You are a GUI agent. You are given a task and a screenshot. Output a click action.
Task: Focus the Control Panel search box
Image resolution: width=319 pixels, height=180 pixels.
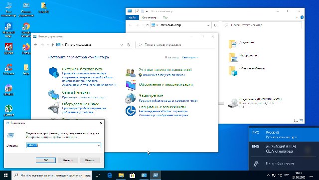click(x=175, y=45)
